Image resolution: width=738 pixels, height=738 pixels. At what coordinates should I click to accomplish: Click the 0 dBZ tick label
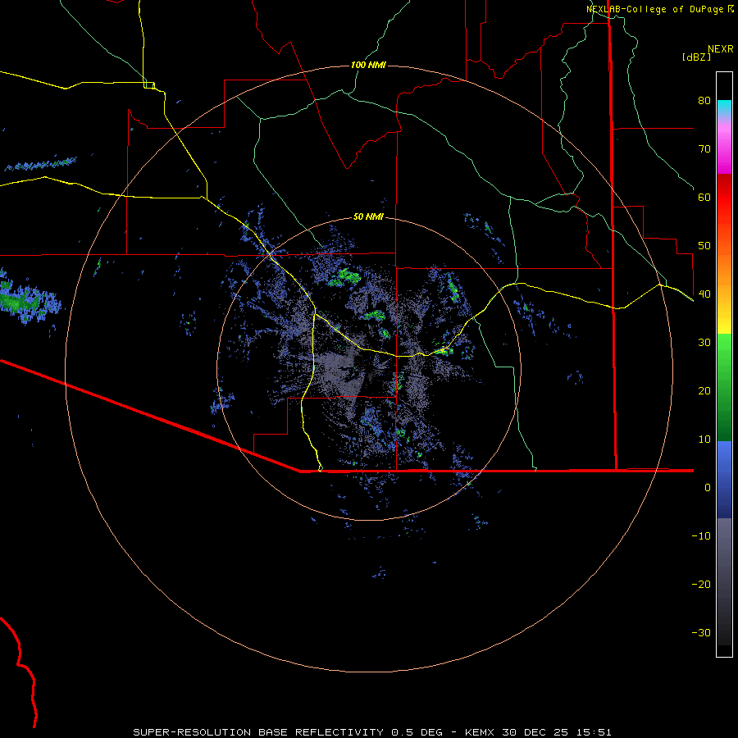(708, 488)
